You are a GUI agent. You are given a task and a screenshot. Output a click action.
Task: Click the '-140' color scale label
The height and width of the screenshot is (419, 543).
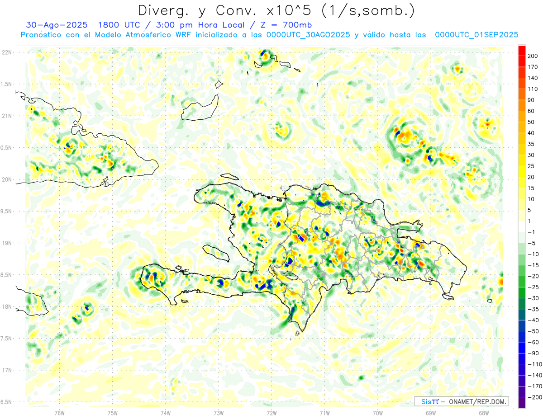[x=536, y=375]
